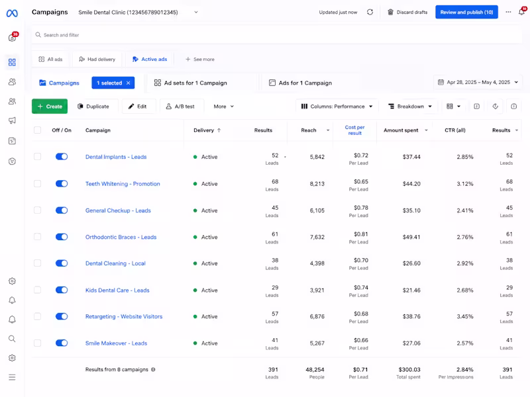Select the campaigns grid icon in sidebar
Image resolution: width=530 pixels, height=397 pixels.
[12, 62]
